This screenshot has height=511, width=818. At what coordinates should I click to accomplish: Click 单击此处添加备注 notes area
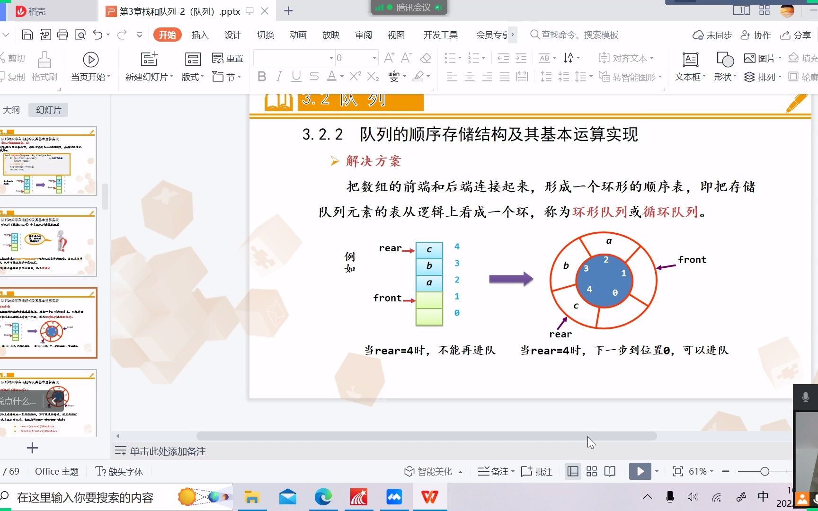click(168, 451)
